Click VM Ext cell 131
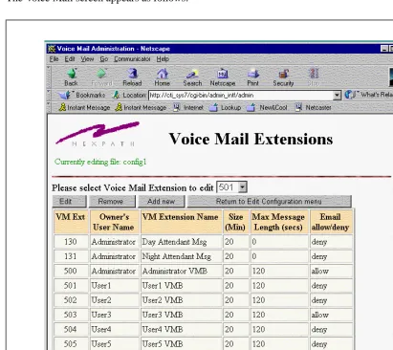The height and width of the screenshot is (350, 393). (71, 256)
